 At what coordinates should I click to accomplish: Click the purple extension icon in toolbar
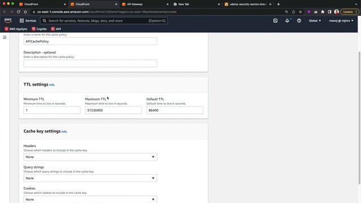(x=309, y=12)
